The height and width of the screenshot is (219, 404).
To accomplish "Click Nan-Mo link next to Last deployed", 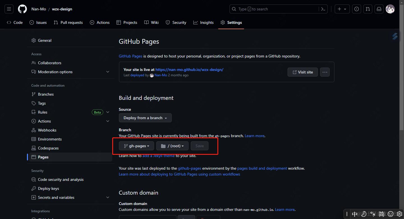I will (161, 75).
